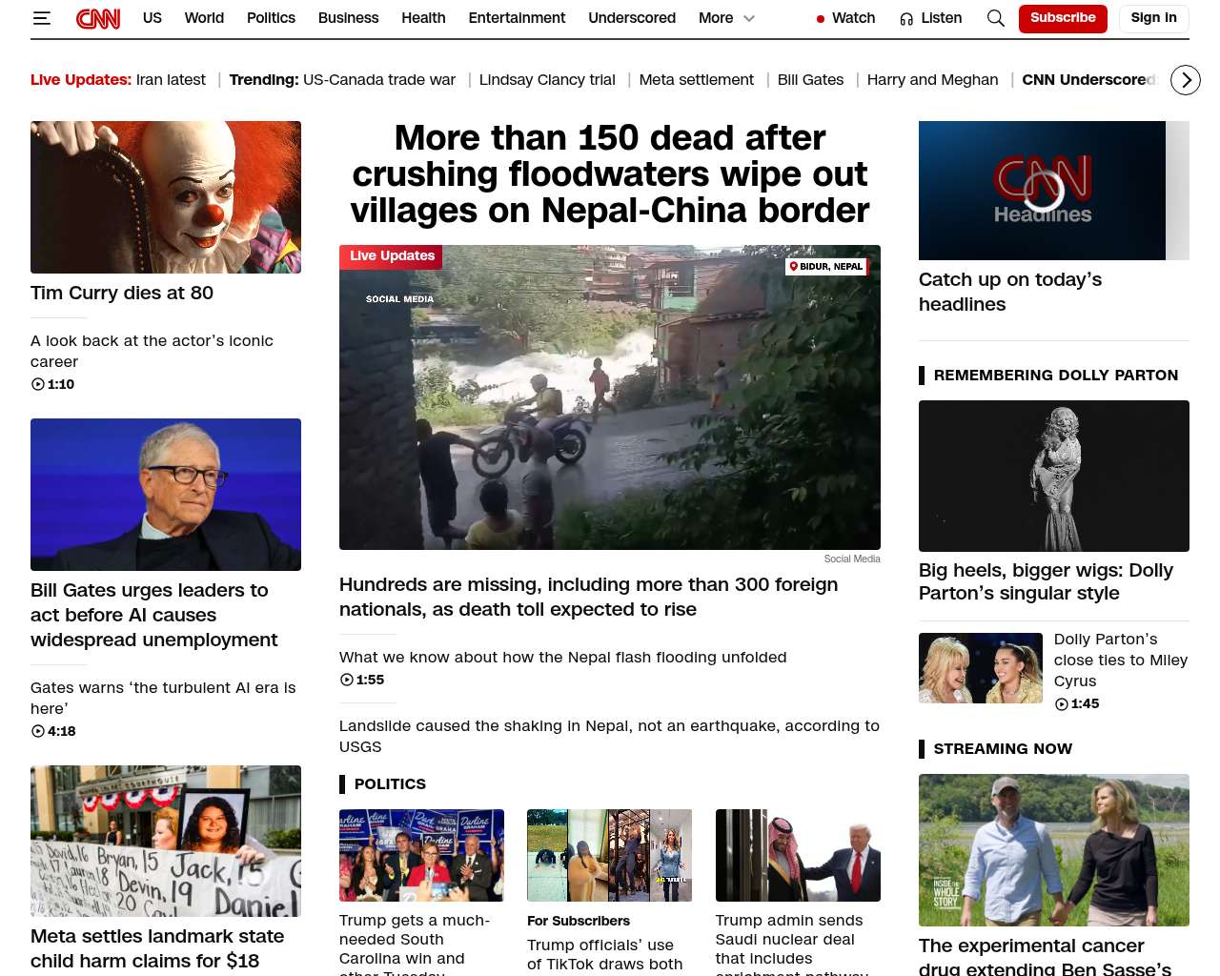Click the red live dot beside Watch
Viewport: 1220px width, 976px height.
[821, 19]
